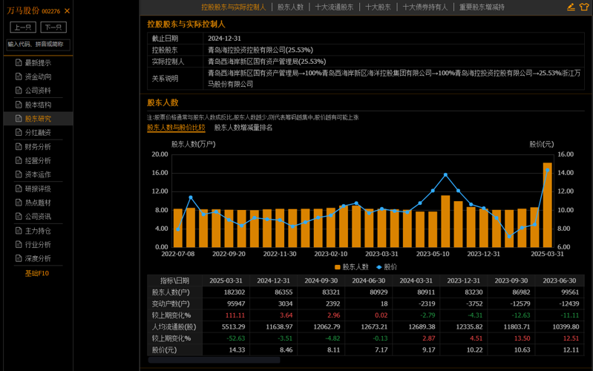Switch to 十大流通股东 top tab
Viewport: 593px width, 371px height.
[x=334, y=7]
